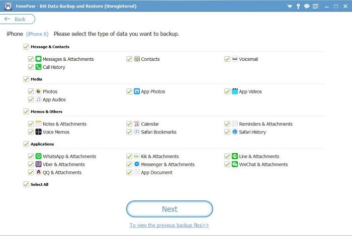Image resolution: width=352 pixels, height=236 pixels.
Task: Click the App Photos icon
Action: pyautogui.click(x=137, y=91)
